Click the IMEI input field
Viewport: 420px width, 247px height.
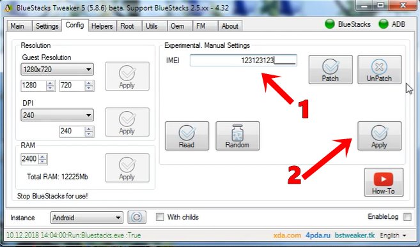[243, 61]
